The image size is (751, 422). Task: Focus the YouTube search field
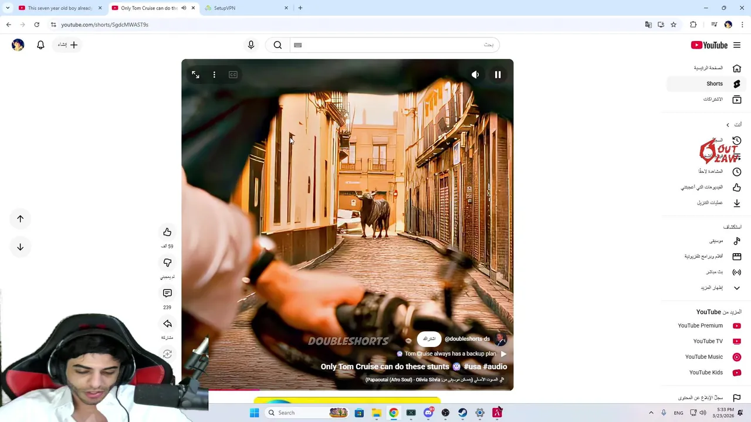click(394, 45)
